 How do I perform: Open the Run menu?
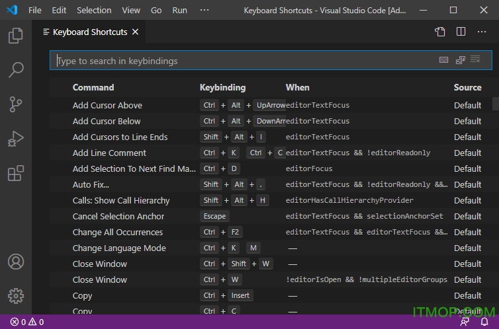pos(179,10)
